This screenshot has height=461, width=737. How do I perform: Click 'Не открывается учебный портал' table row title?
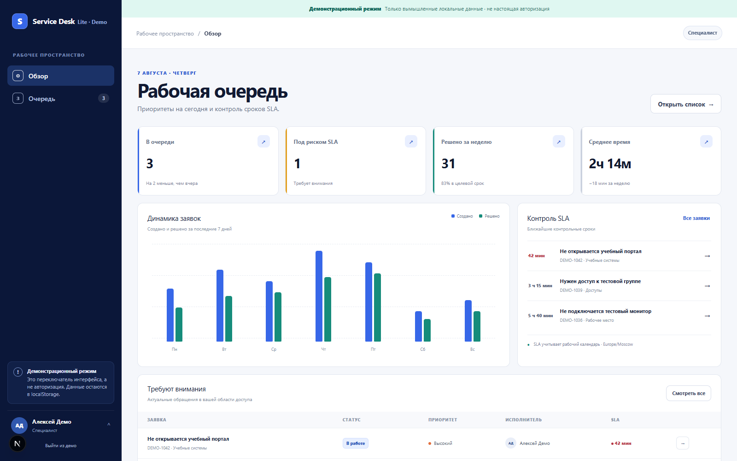188,439
